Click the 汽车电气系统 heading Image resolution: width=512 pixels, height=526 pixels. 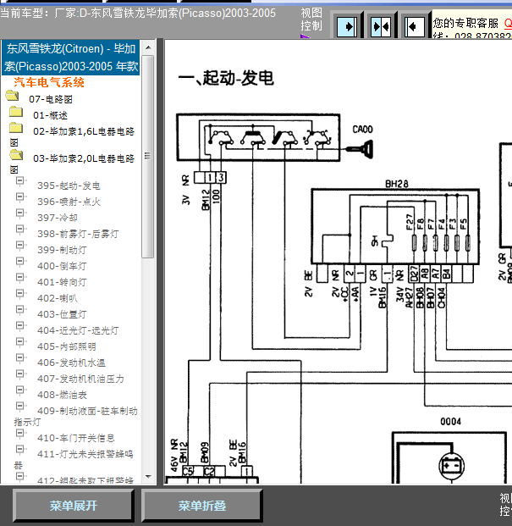tap(49, 82)
